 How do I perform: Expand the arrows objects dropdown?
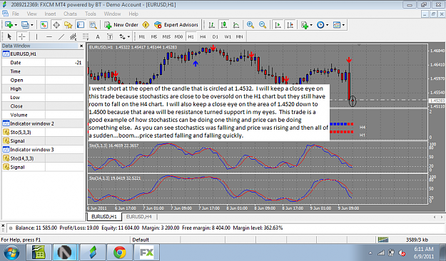coord(129,36)
